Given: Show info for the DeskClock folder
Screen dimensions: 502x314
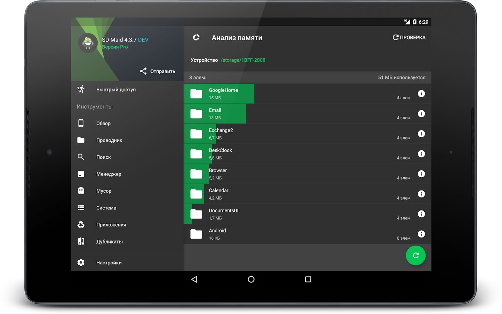Looking at the screenshot, I should point(421,154).
